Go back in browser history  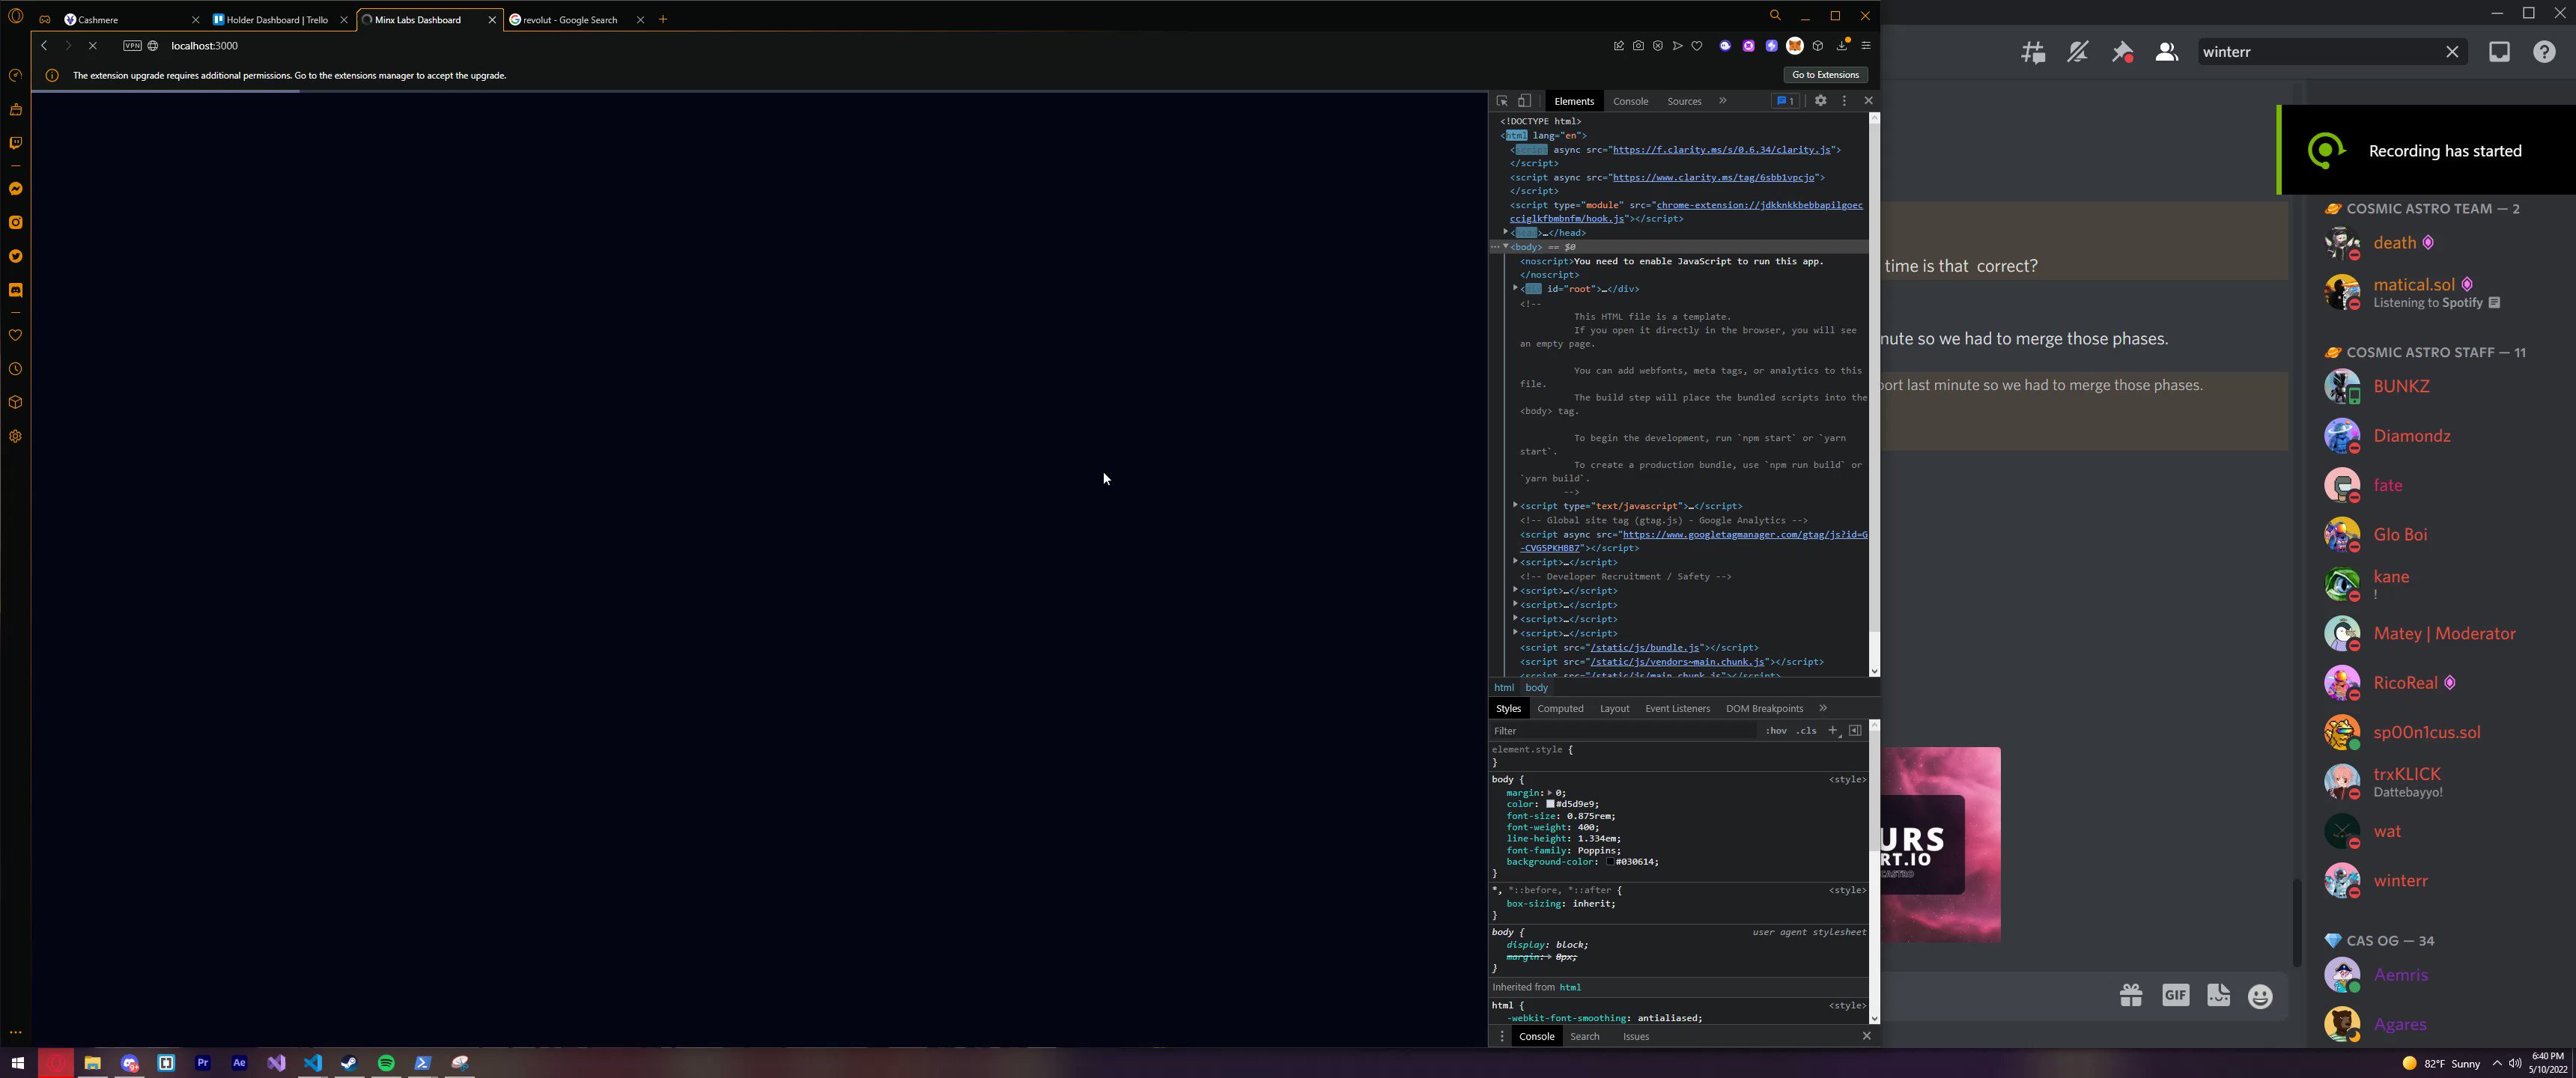44,46
